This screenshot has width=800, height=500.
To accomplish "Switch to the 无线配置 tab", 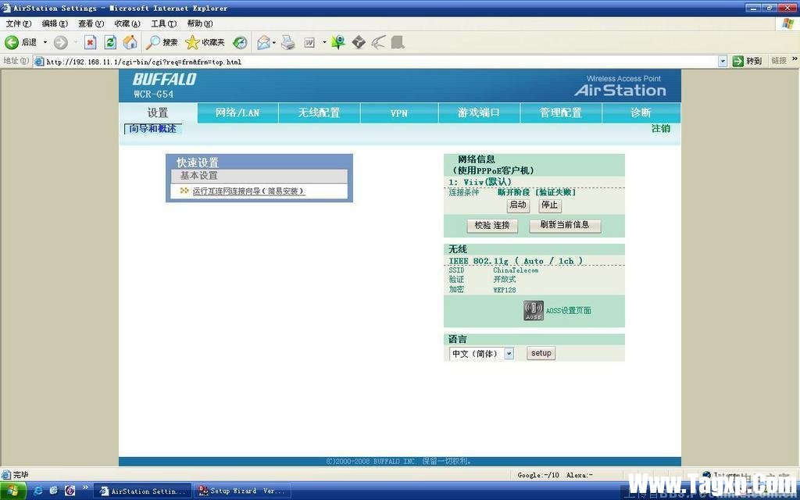I will (x=319, y=112).
